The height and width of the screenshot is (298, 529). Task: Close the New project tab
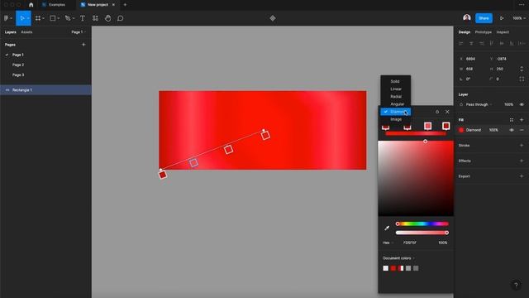click(x=113, y=5)
